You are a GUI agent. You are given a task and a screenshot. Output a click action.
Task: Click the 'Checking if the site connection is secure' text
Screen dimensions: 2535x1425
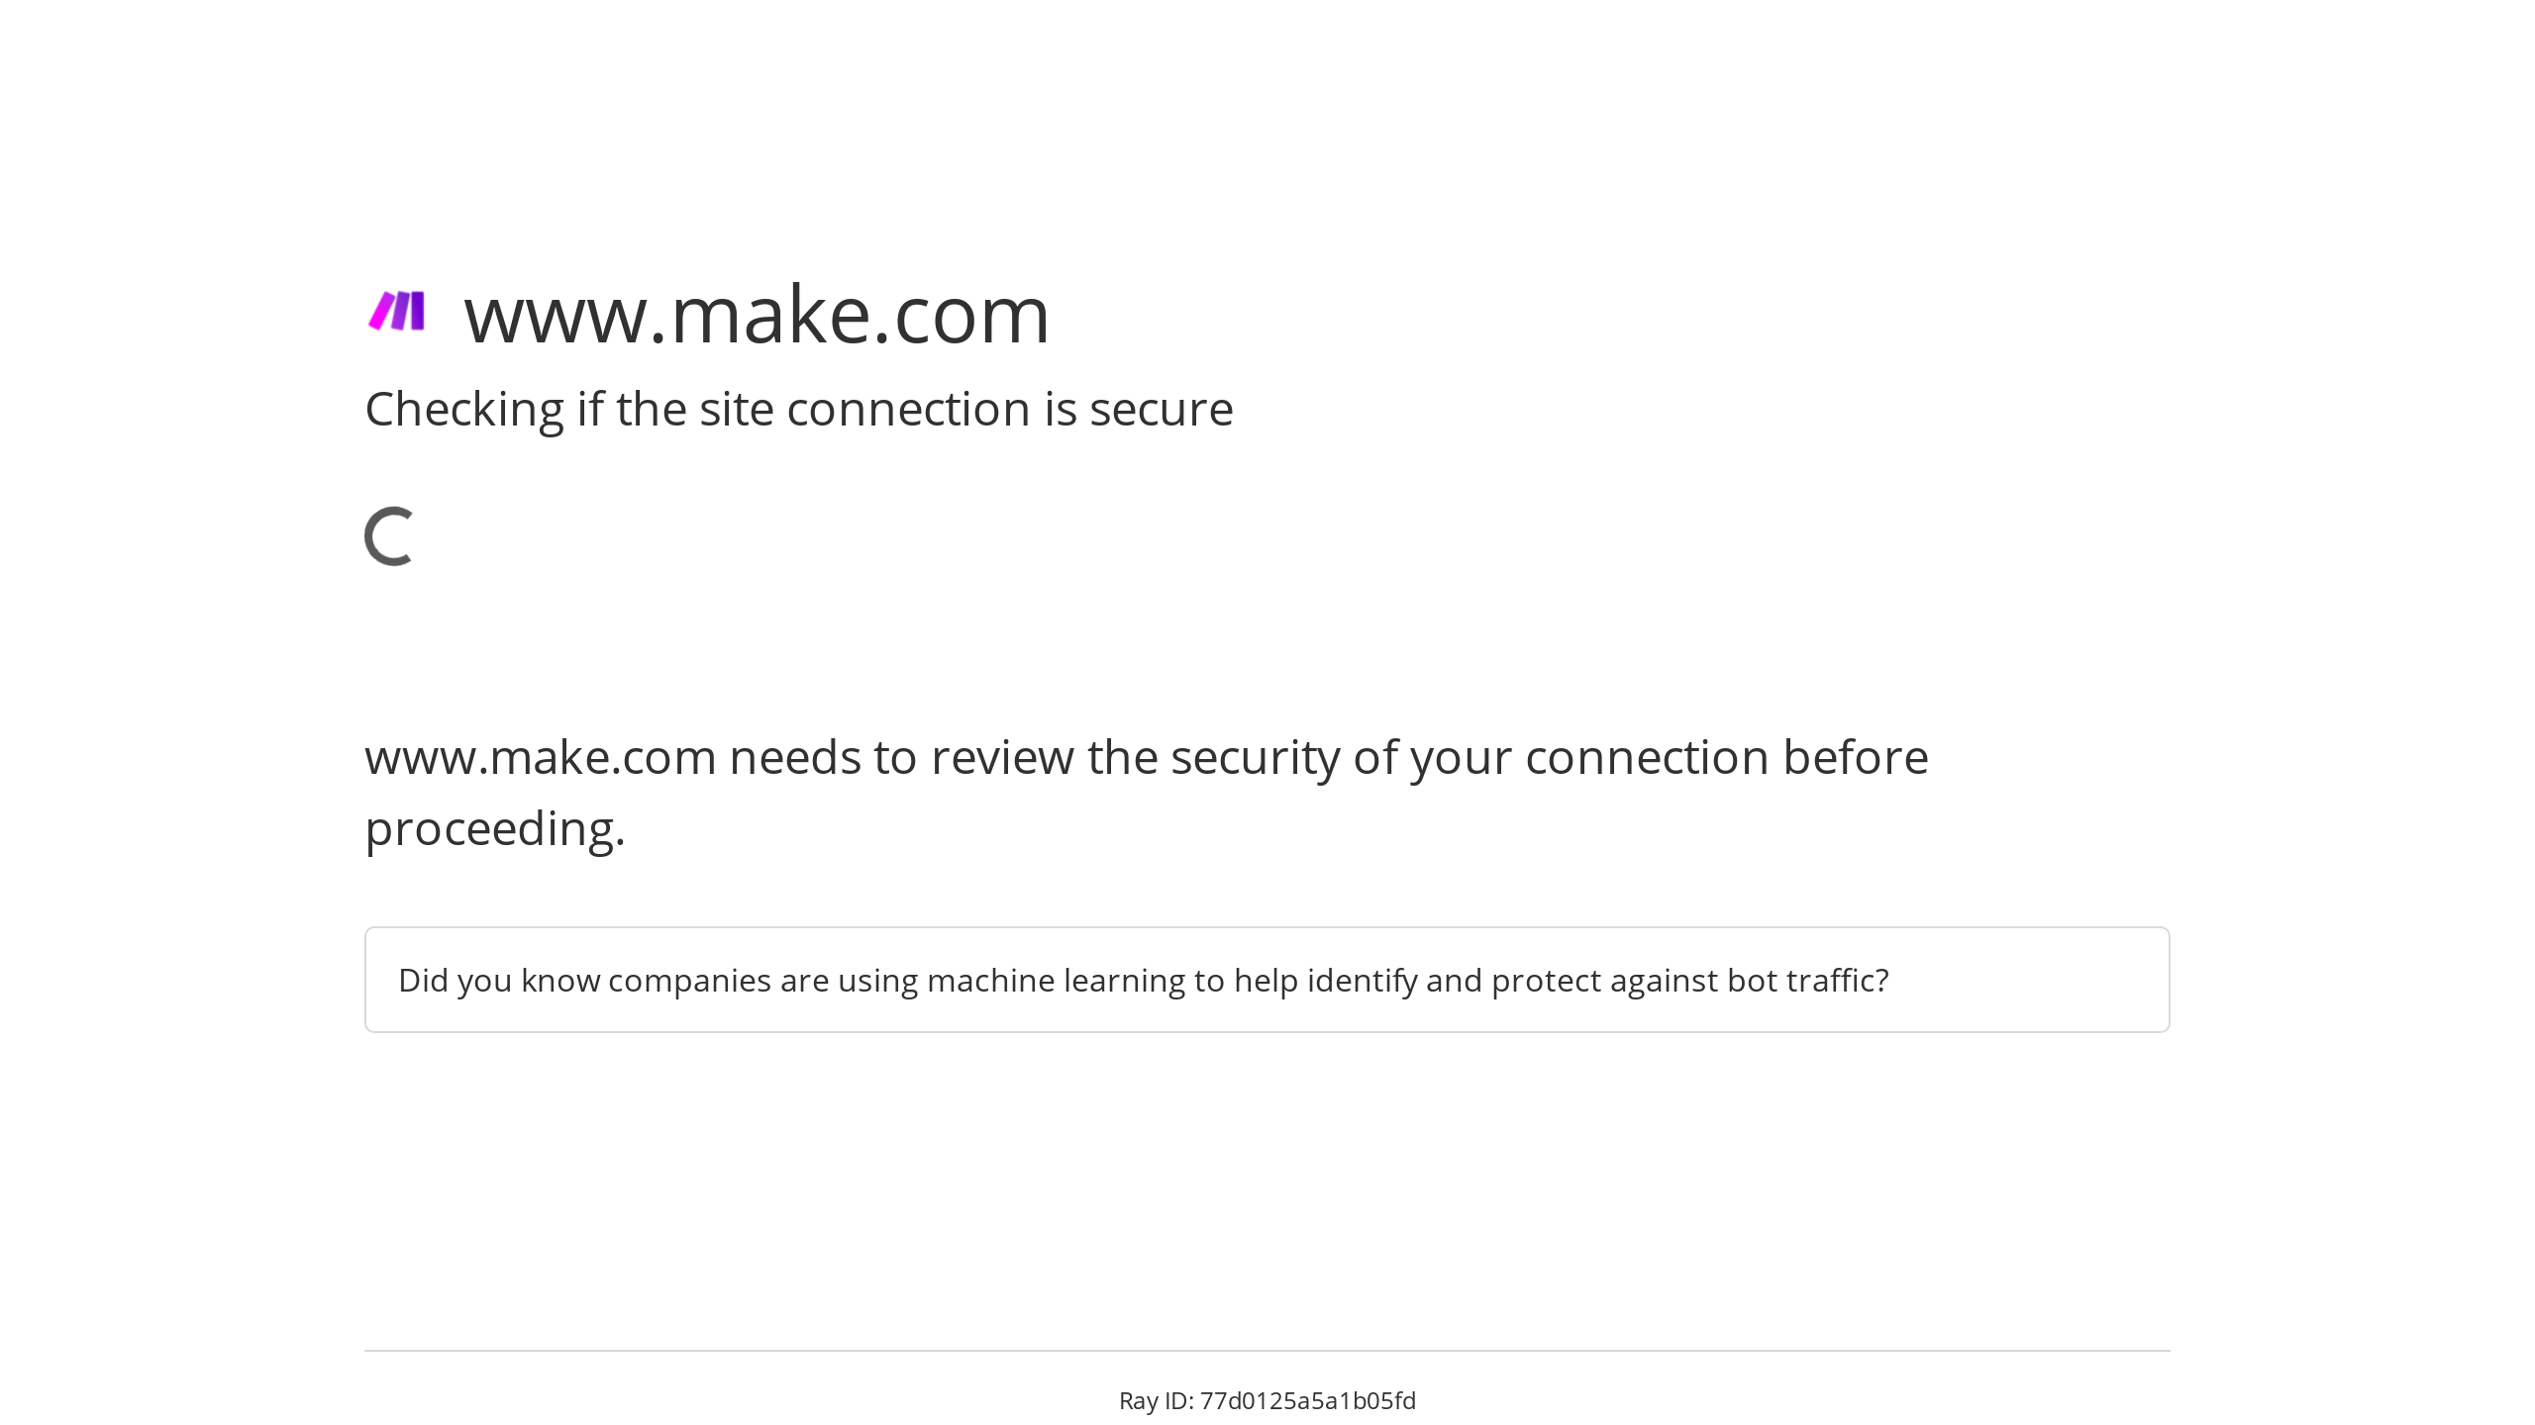click(x=799, y=410)
